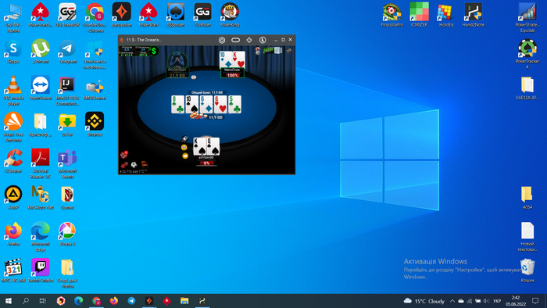
Task: Select AIMP desktop shortcut
Action: click(x=13, y=198)
